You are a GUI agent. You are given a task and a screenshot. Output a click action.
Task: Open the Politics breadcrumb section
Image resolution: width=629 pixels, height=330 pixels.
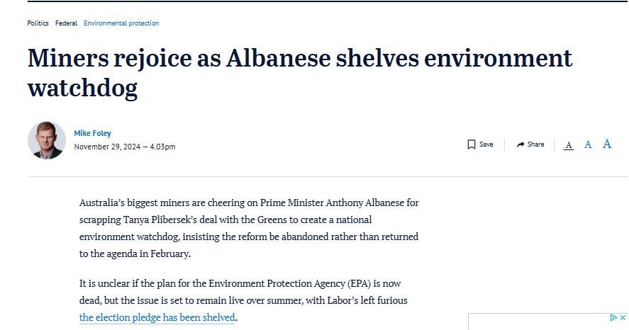pyautogui.click(x=38, y=23)
